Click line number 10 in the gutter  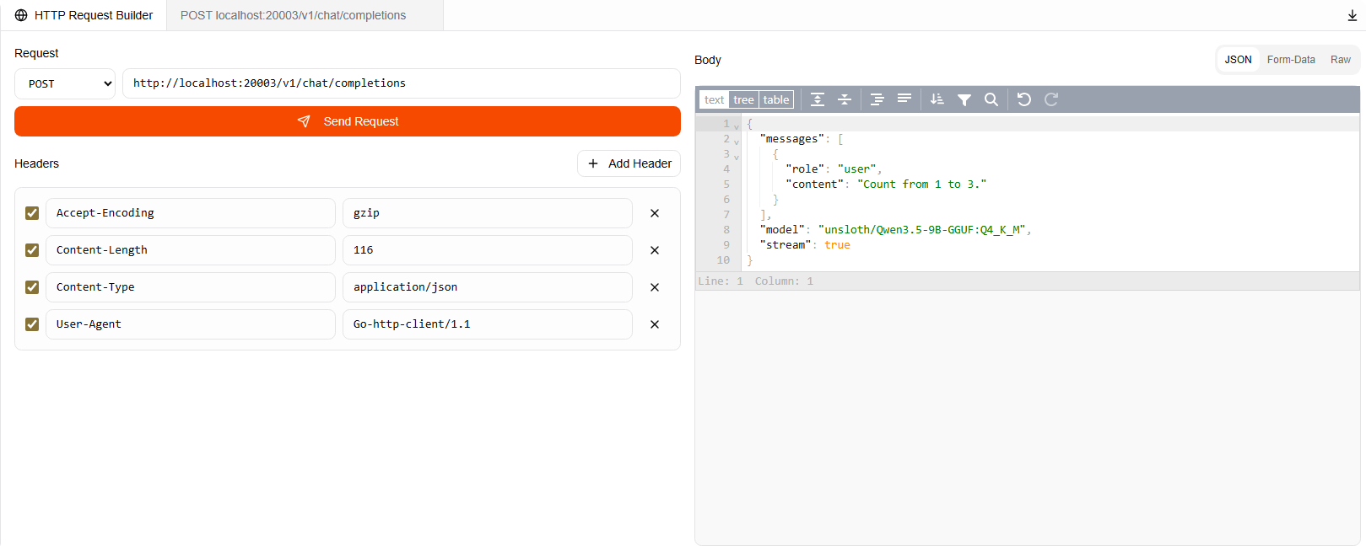pos(723,260)
